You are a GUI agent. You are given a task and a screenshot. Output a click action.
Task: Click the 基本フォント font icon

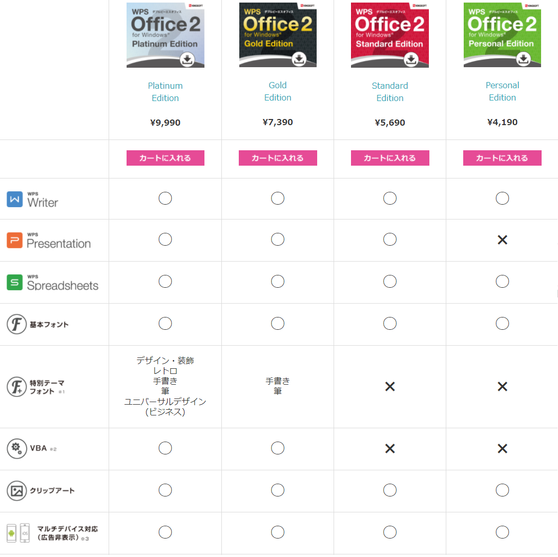17,324
